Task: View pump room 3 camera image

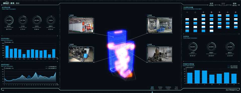Action: (159, 25)
